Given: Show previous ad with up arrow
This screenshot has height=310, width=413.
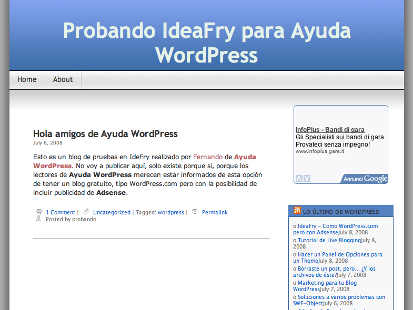Looking at the screenshot, I should pyautogui.click(x=299, y=179).
